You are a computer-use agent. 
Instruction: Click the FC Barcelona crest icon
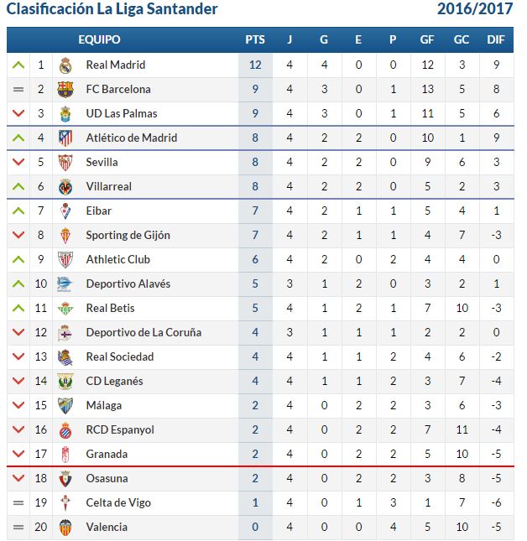click(65, 90)
